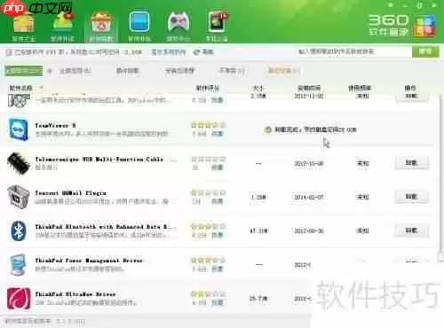
Task: Click the green search button
Action: [425, 51]
